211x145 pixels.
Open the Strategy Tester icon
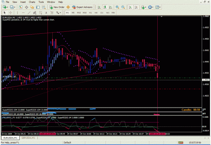tap(44, 7)
